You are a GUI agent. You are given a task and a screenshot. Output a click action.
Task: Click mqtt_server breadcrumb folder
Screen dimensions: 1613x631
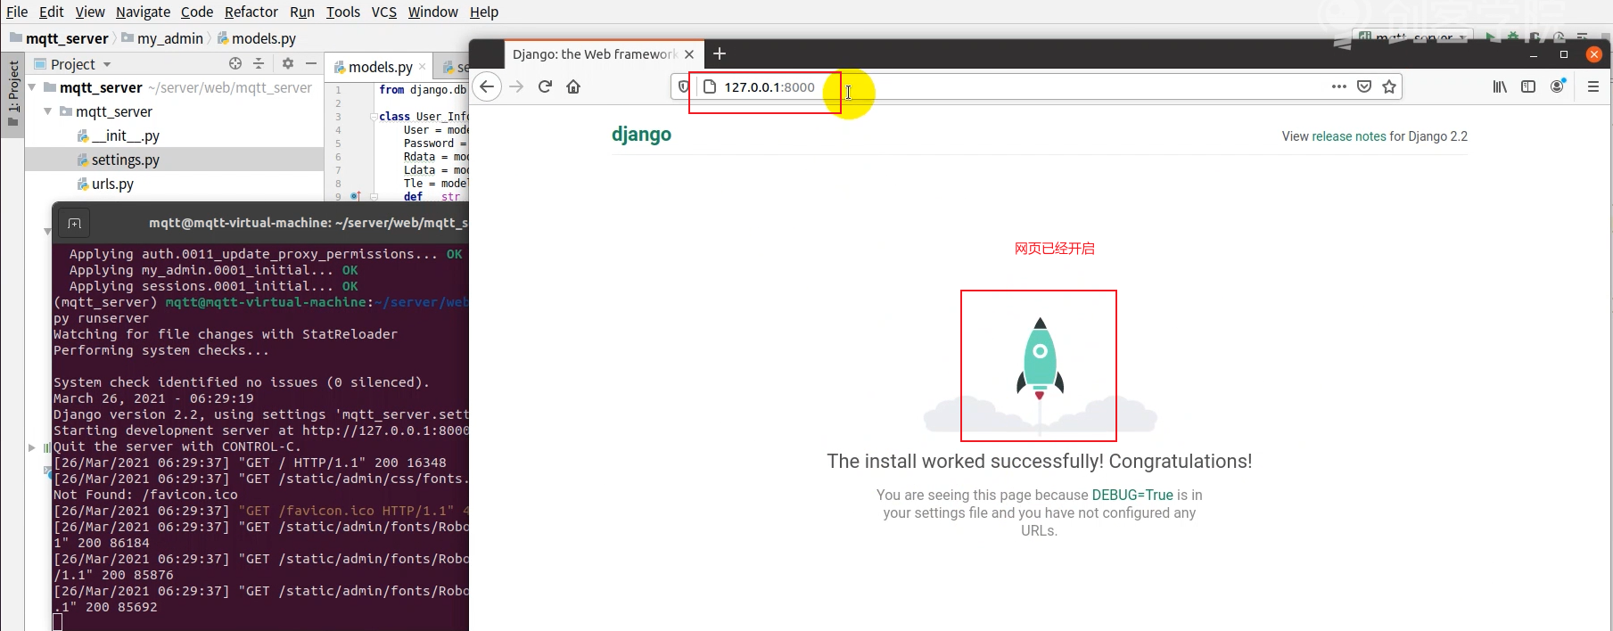(x=59, y=38)
